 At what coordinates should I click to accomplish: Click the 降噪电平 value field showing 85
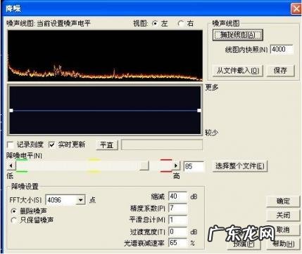tap(194, 166)
